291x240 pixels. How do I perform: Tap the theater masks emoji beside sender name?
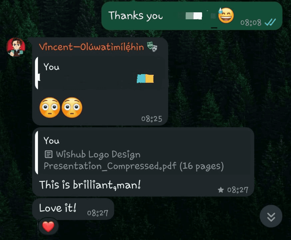152,47
